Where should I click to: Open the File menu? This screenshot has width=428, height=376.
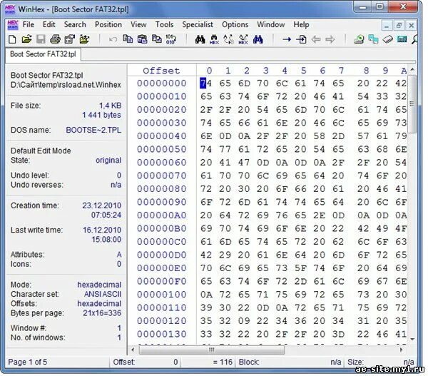pyautogui.click(x=29, y=24)
